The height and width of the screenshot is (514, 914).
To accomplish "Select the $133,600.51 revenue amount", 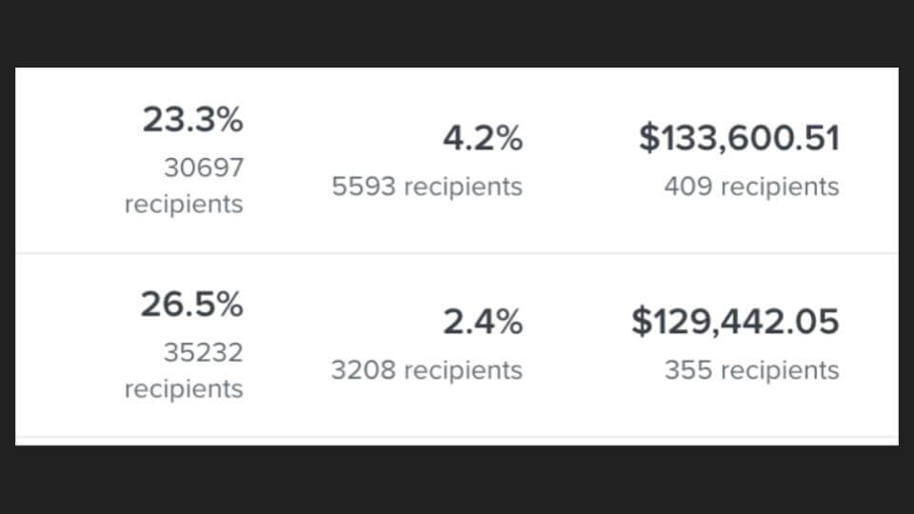I will tap(739, 138).
